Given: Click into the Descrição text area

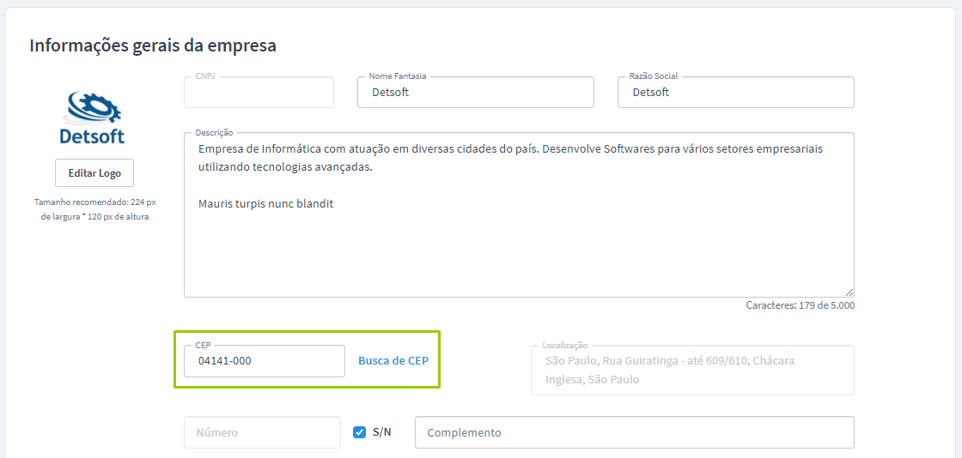Looking at the screenshot, I should (519, 249).
